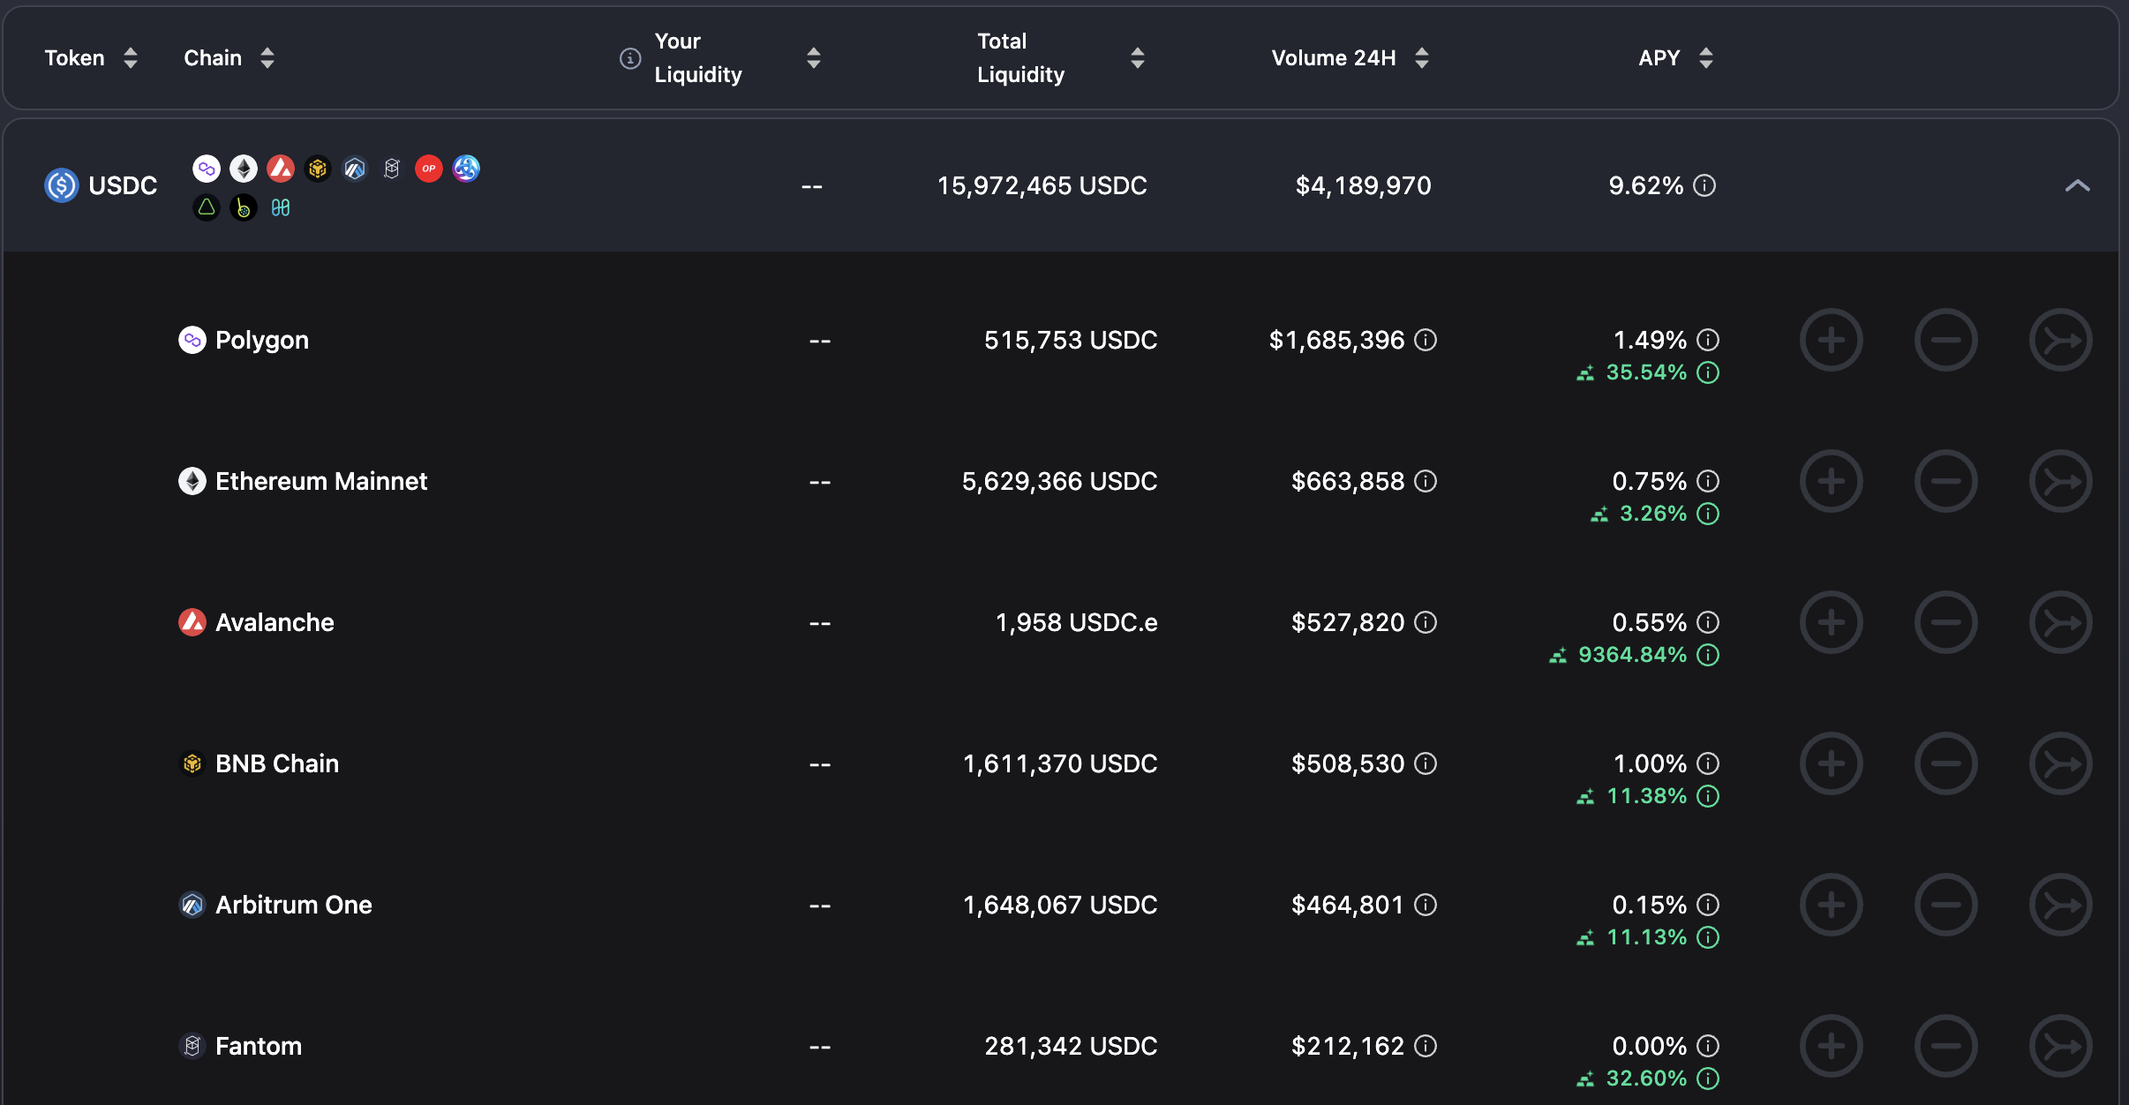The width and height of the screenshot is (2129, 1105).
Task: Click the USDC token name
Action: [x=123, y=185]
